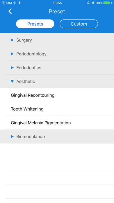Screen dimensions: 114x203
Task: Click the rotation lock status icon
Action: [88, 3]
